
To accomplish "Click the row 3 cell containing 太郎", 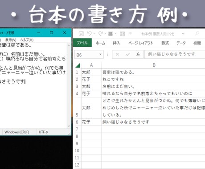I will tap(91, 86).
